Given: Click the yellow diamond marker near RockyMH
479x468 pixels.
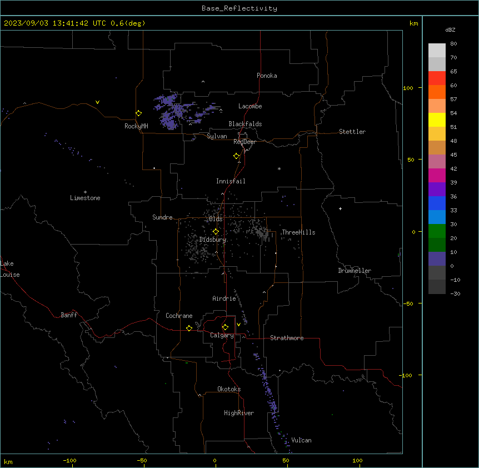Looking at the screenshot, I should click(x=139, y=113).
